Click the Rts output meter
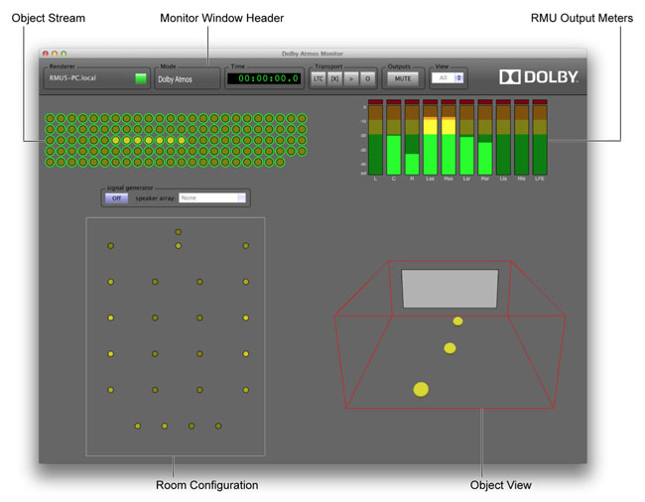The image size is (645, 502). pos(521,140)
